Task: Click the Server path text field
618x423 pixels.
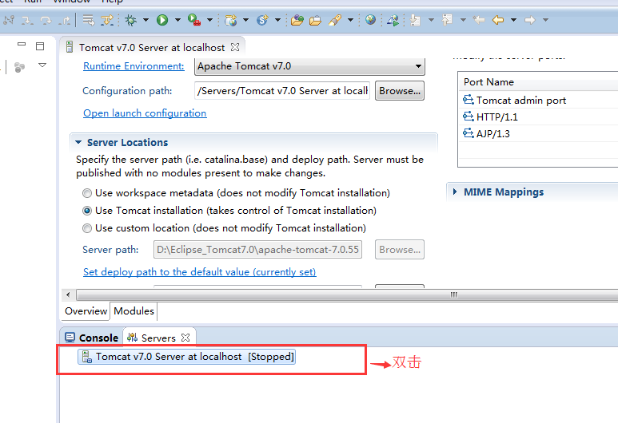Action: pos(257,250)
